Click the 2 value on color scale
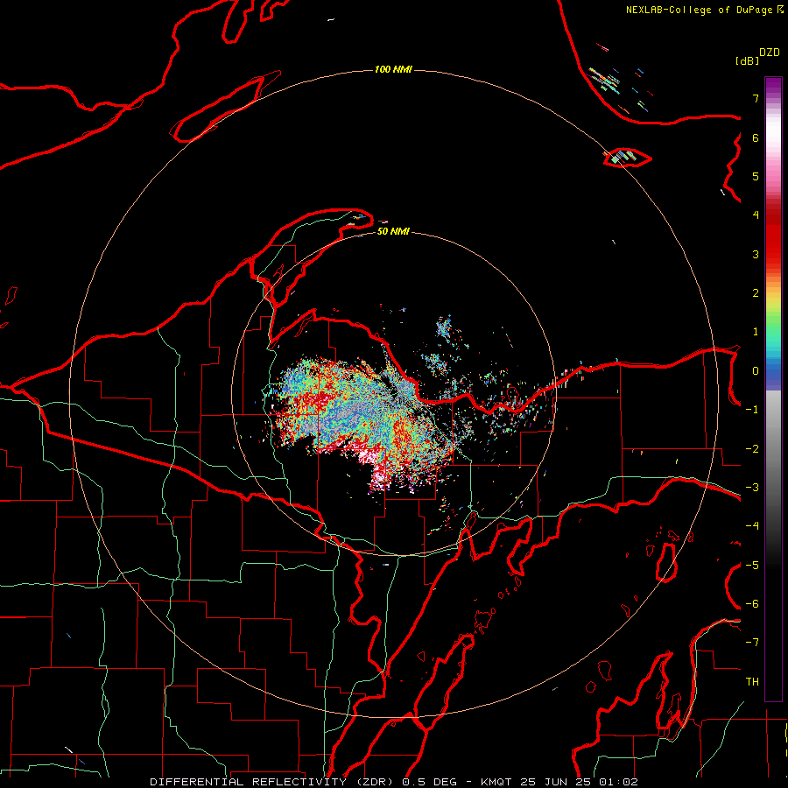Screen dimensions: 788x788 [756, 293]
